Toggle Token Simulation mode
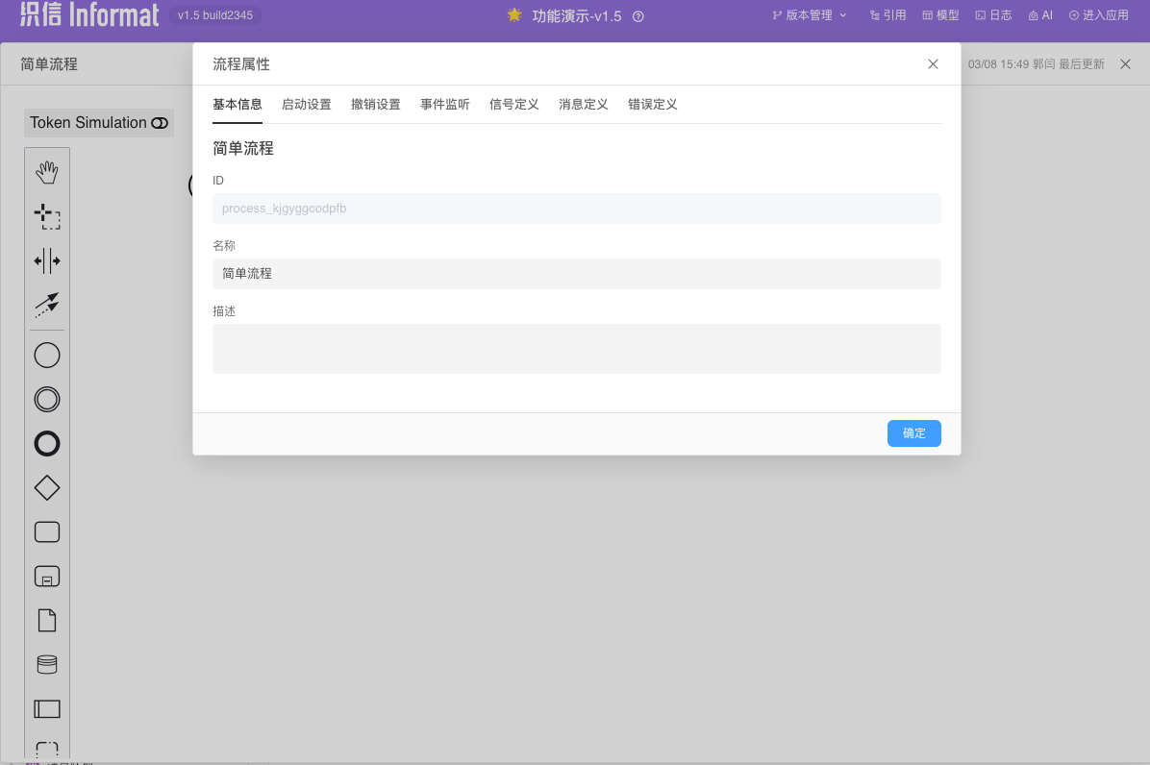 99,123
